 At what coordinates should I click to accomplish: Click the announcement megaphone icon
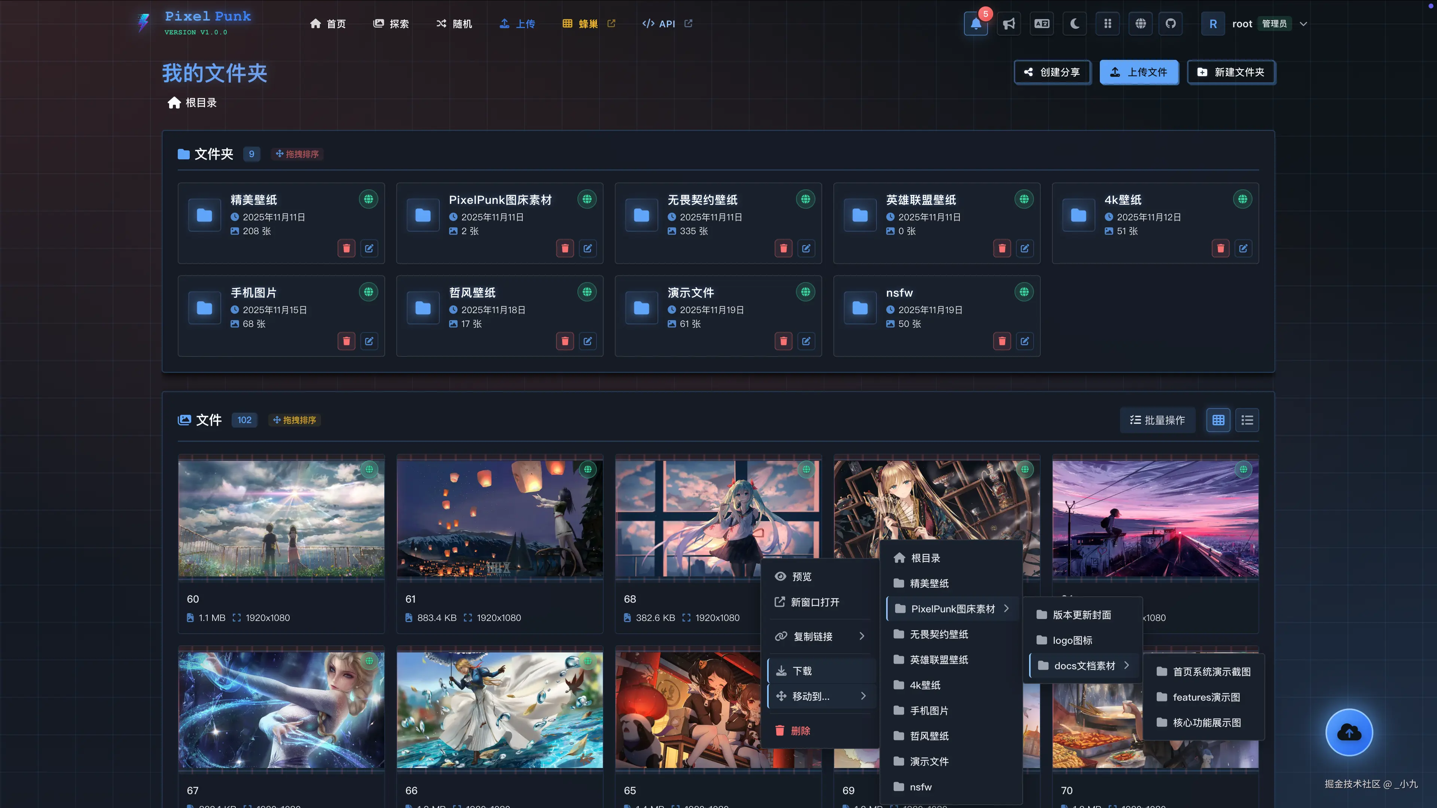point(1009,24)
